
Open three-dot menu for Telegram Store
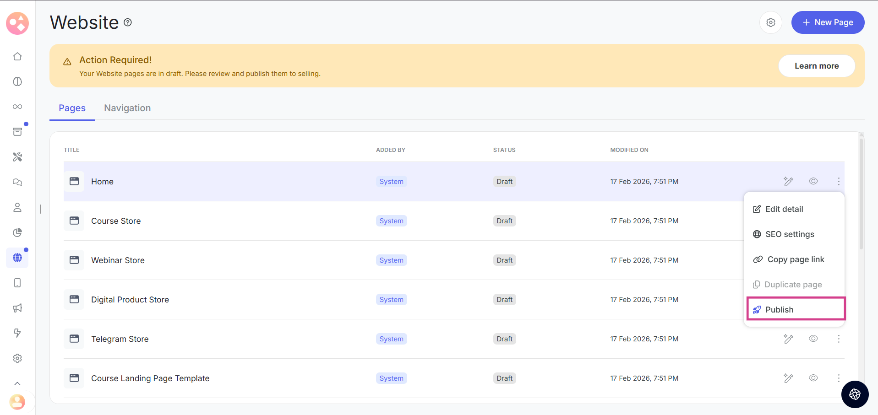839,339
